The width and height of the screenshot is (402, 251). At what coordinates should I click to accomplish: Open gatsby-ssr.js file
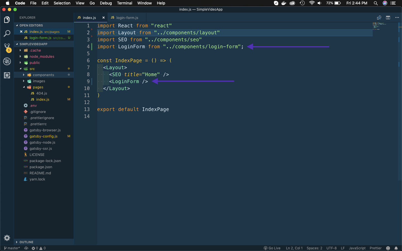[44, 149]
